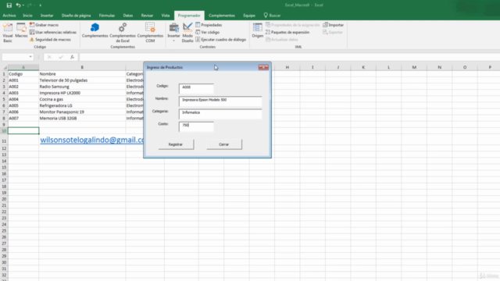Start Grabar macro recording
Screen dimensions: 500x281
pyautogui.click(x=44, y=25)
